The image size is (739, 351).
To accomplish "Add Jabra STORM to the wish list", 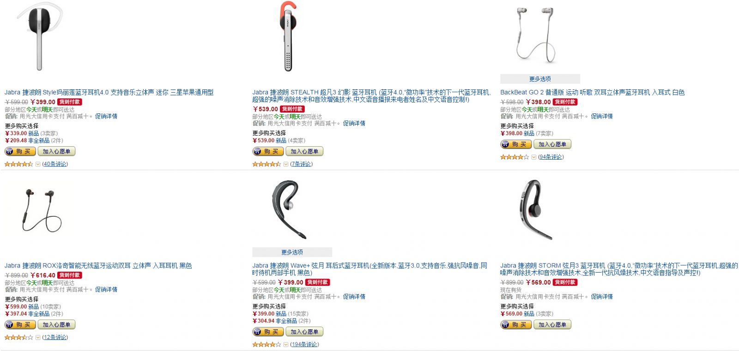I will 552,325.
